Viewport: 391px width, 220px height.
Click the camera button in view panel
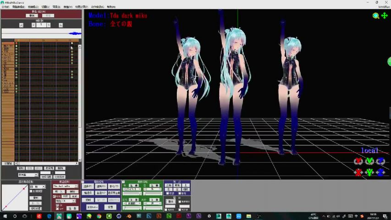186,189
